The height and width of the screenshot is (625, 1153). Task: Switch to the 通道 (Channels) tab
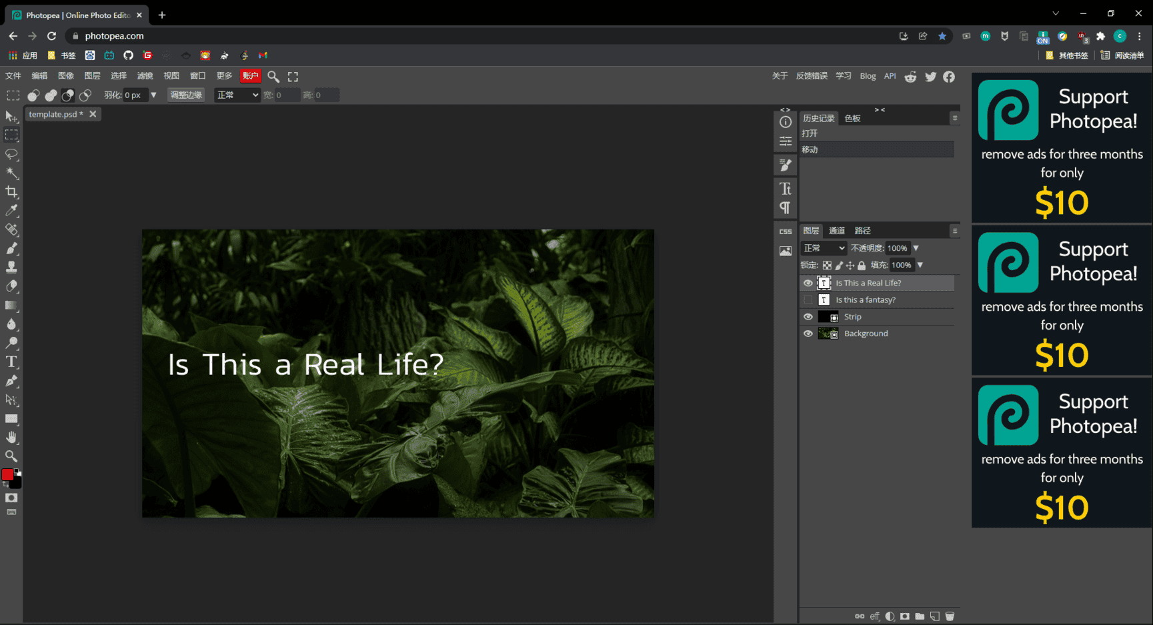tap(836, 231)
